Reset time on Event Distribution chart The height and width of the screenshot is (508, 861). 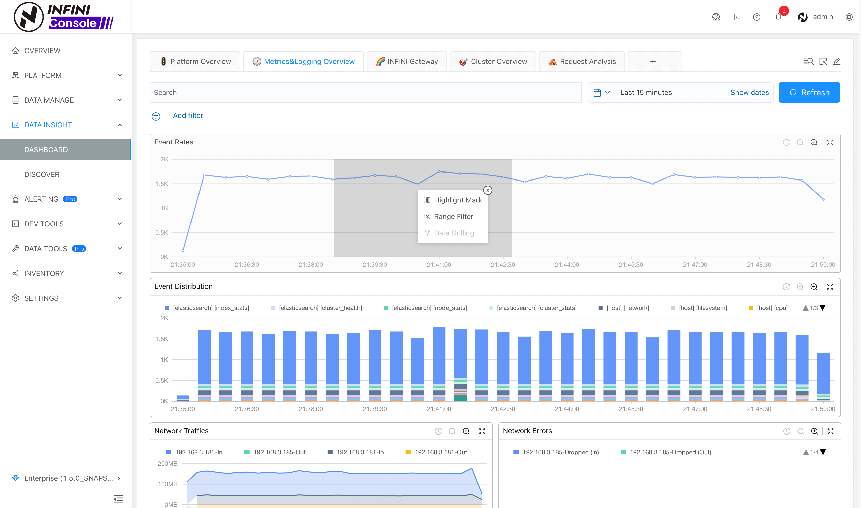tap(786, 286)
